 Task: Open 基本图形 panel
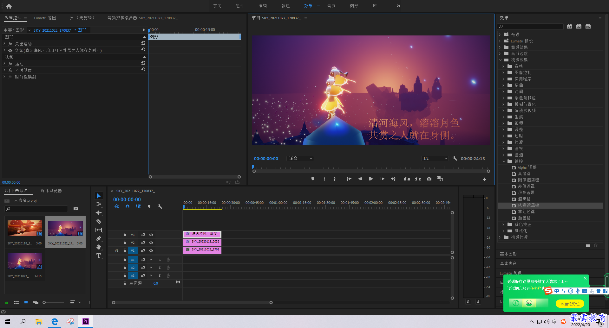[x=508, y=254]
